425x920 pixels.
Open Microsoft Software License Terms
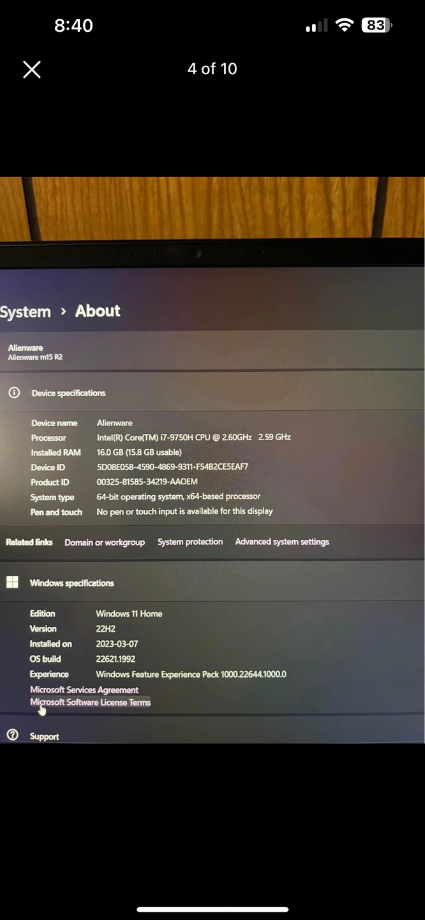click(90, 702)
